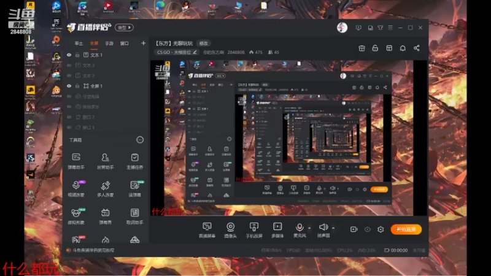Open the hamburger menu in the title bar

pos(390,28)
